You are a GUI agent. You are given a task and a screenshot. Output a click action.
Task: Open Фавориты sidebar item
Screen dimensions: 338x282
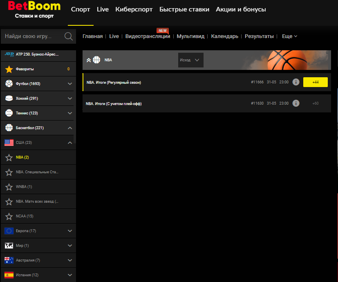tap(38, 69)
